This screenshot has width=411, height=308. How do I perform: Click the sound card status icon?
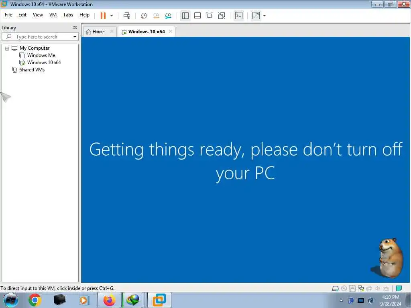pos(378,288)
